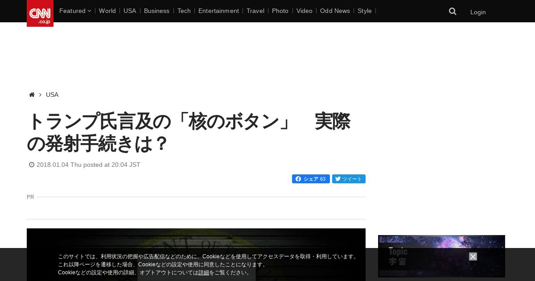Open the cookie details 詳細 link
535x281 pixels.
click(x=204, y=273)
